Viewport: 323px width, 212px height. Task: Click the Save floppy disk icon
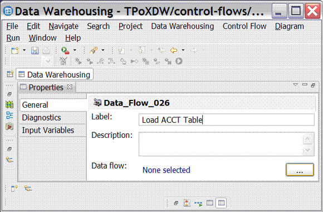(35, 50)
